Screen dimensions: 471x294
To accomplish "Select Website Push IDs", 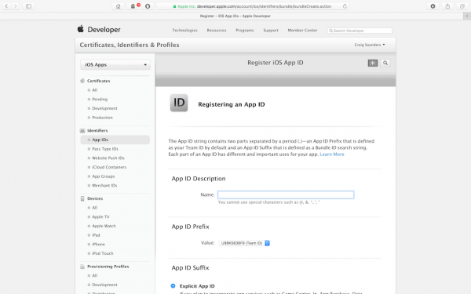I will (x=108, y=158).
